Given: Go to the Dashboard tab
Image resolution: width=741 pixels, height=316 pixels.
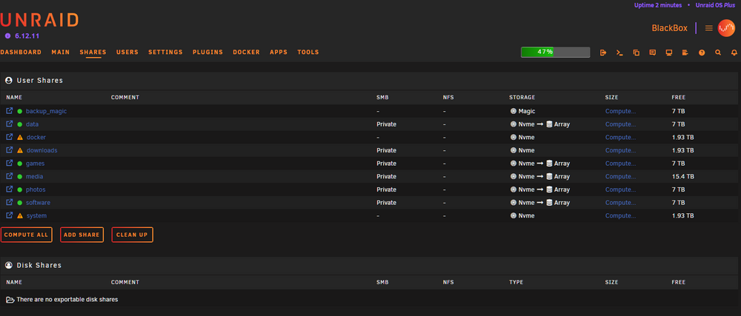Looking at the screenshot, I should point(21,53).
